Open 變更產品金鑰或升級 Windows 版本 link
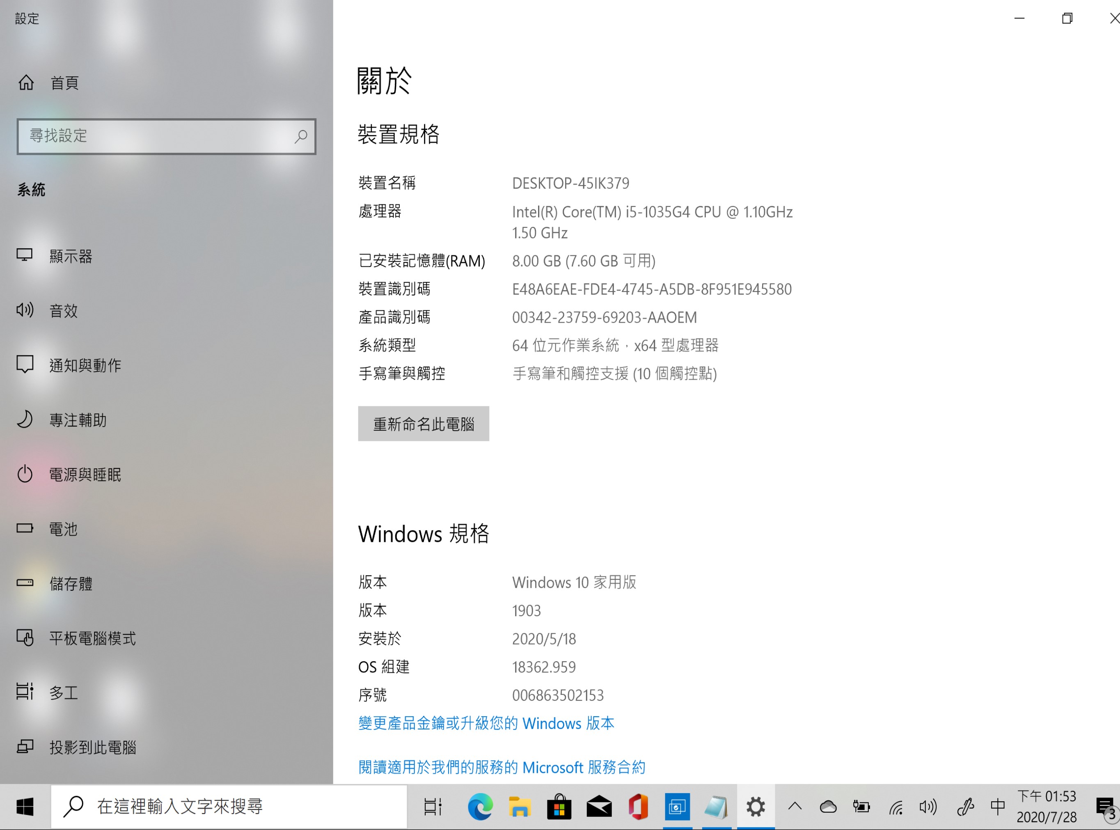The image size is (1120, 830). pyautogui.click(x=486, y=723)
